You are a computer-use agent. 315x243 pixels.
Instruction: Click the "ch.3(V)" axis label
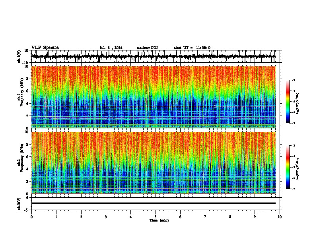(19, 204)
